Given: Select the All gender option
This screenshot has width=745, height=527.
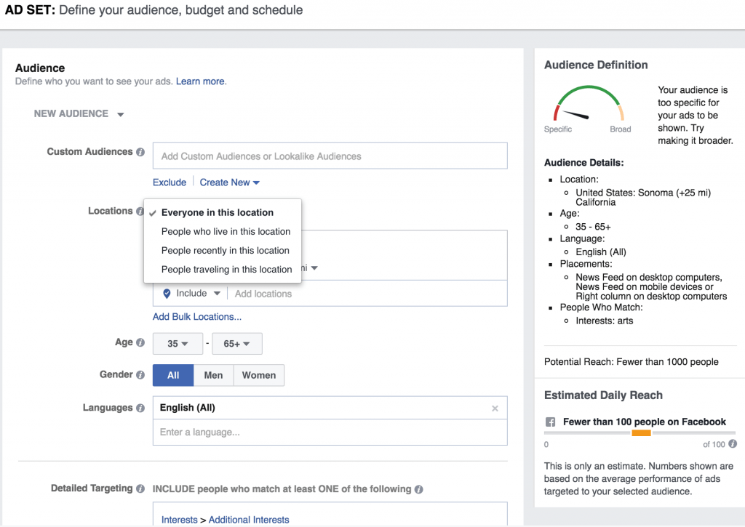Looking at the screenshot, I should (x=172, y=375).
